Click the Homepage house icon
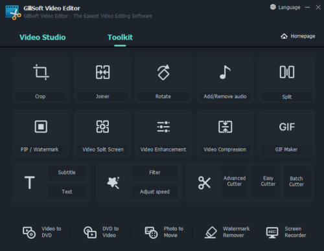The height and width of the screenshot is (251, 324). point(284,36)
